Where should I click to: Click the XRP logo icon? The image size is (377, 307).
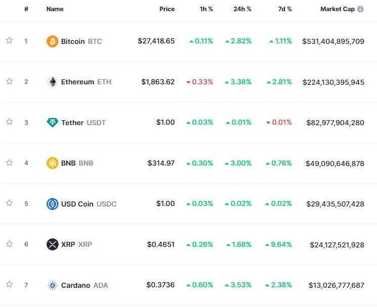53,244
